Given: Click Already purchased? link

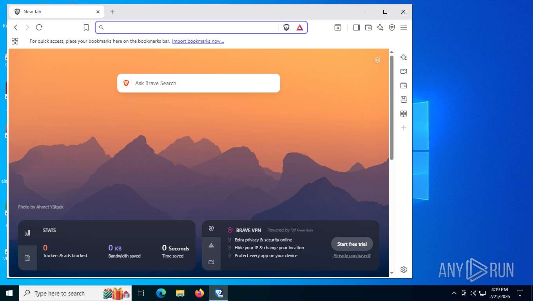Looking at the screenshot, I should click(x=352, y=256).
